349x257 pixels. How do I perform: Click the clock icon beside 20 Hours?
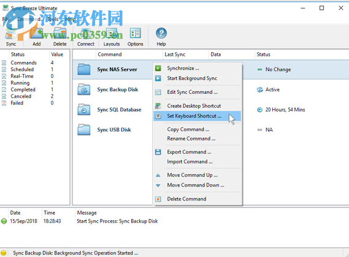[259, 110]
